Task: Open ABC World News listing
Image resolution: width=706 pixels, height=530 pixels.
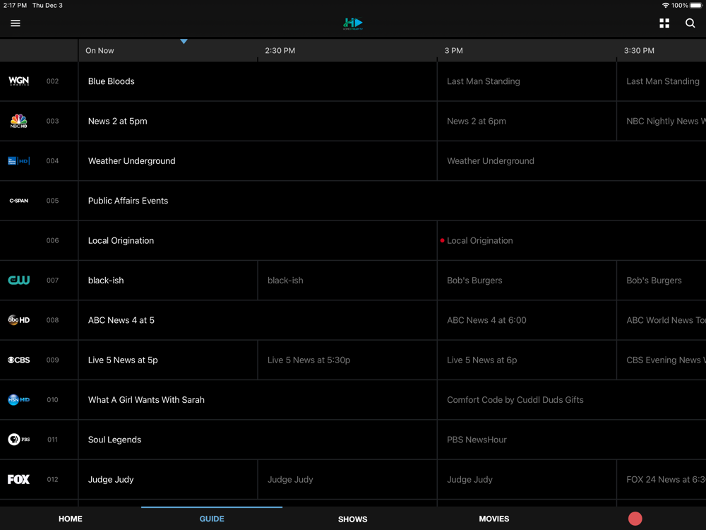Action: pyautogui.click(x=662, y=320)
